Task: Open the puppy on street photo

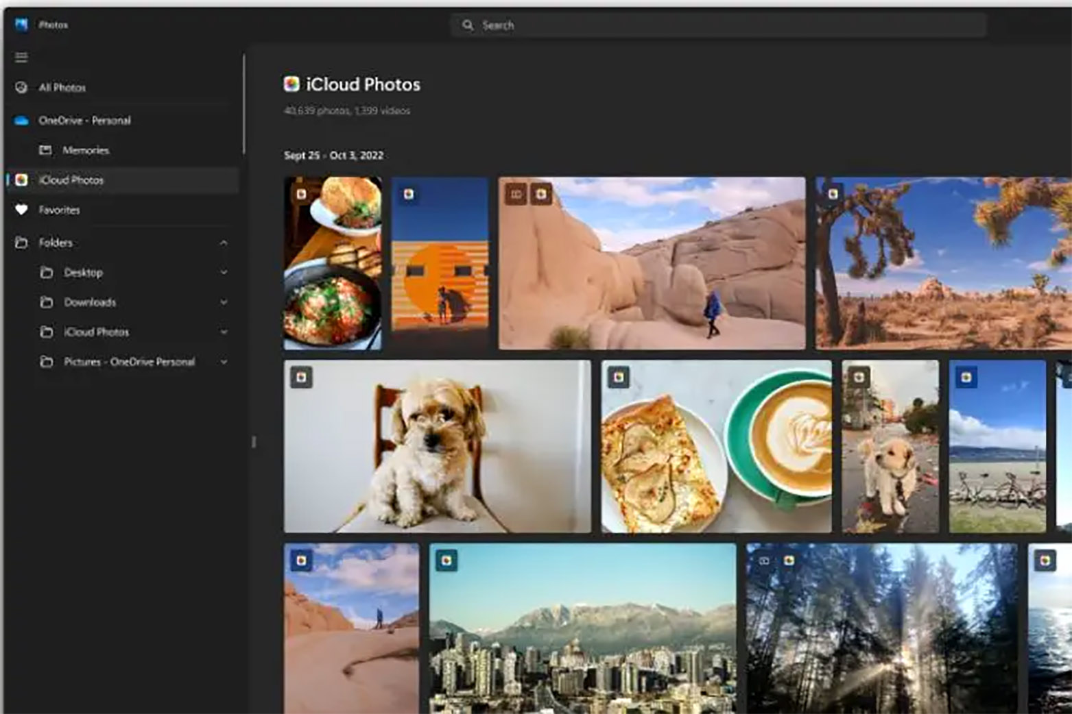Action: tap(890, 447)
